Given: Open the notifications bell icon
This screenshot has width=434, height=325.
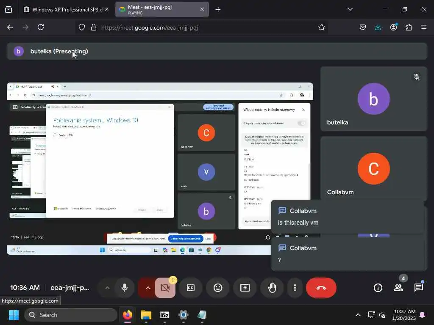Looking at the screenshot, I should tap(423, 315).
